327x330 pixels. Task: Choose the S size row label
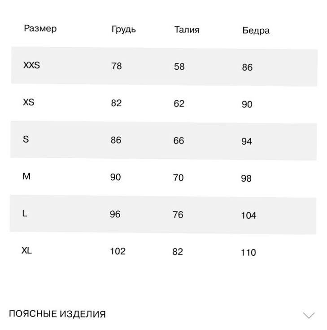26,139
